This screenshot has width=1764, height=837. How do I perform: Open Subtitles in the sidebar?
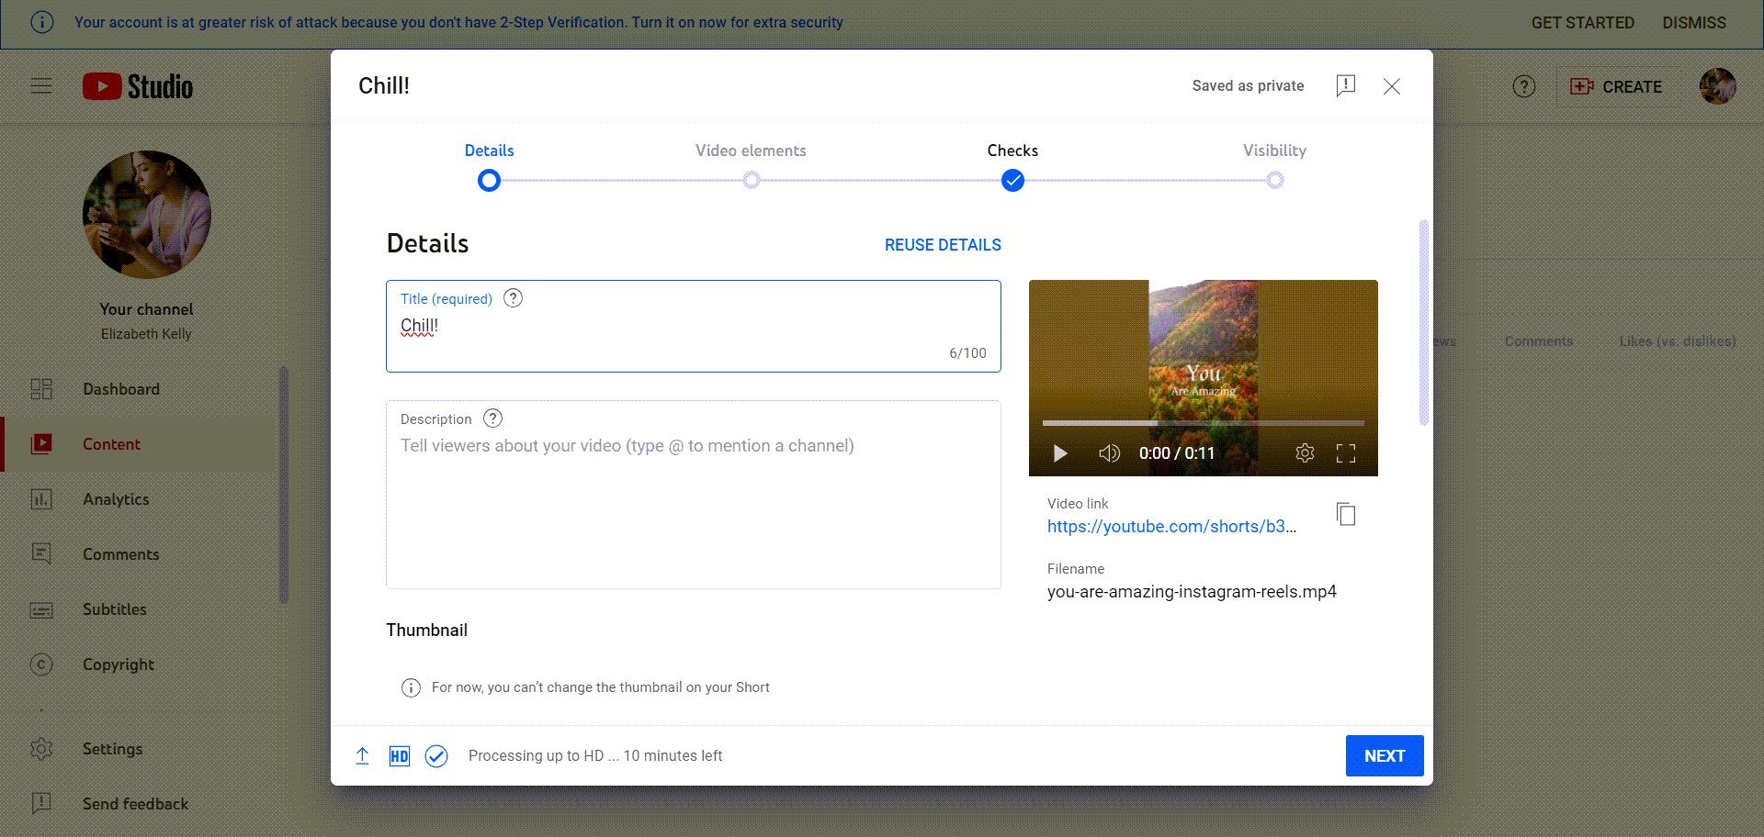(x=140, y=609)
